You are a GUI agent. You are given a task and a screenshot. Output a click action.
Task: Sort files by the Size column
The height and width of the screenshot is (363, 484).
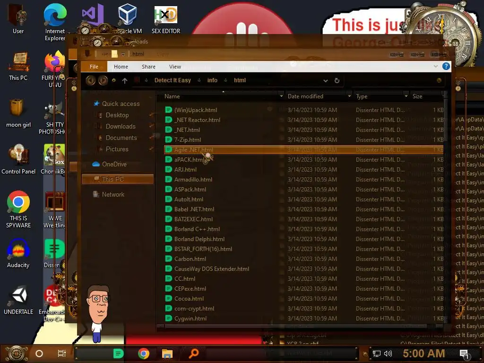417,96
